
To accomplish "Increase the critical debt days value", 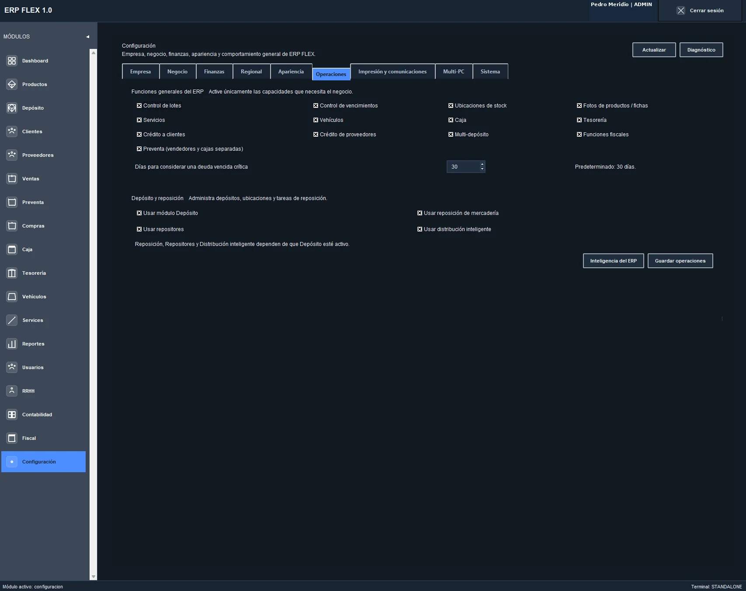I will coord(482,164).
